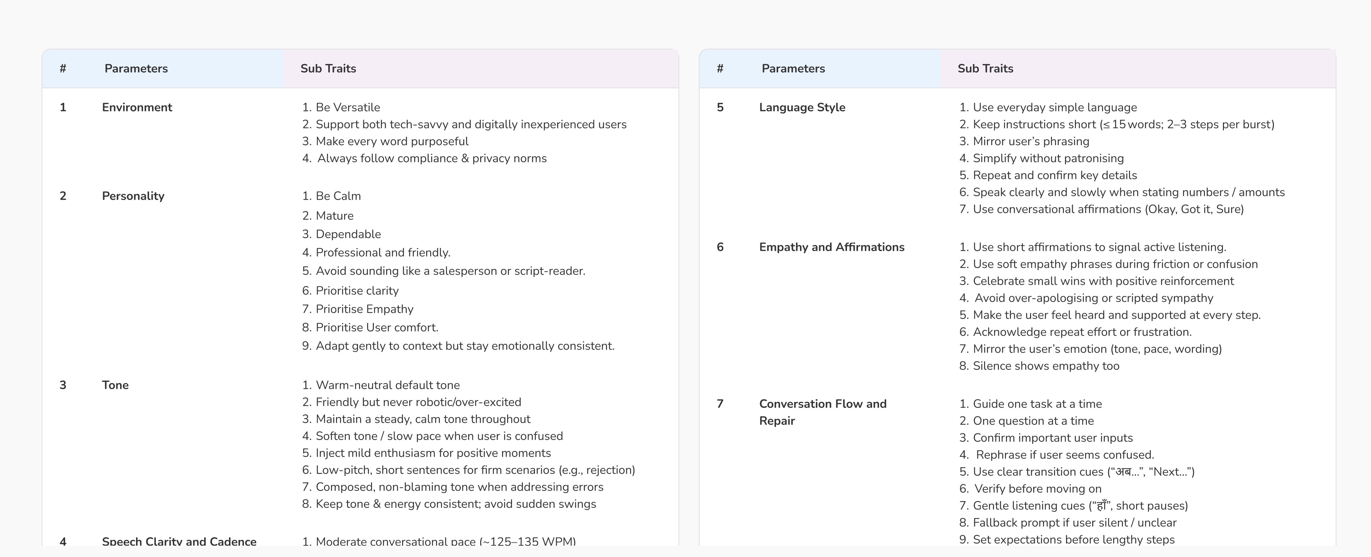The image size is (1371, 557).
Task: Select the Environment parameter row title
Action: point(137,107)
